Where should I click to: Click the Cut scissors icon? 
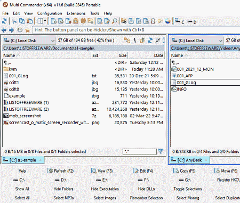point(14,21)
